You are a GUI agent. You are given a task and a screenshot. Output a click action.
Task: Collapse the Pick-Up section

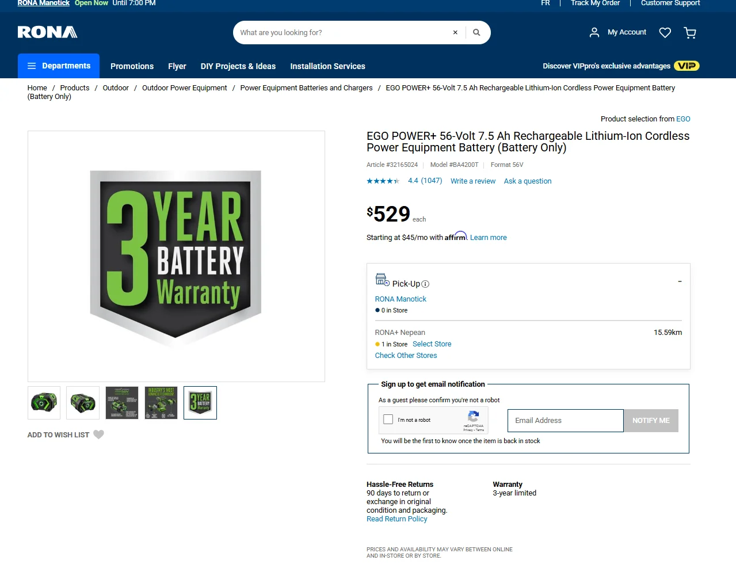[680, 281]
